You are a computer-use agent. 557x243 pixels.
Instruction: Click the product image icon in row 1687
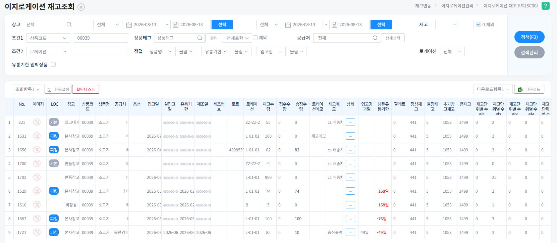coord(37,218)
